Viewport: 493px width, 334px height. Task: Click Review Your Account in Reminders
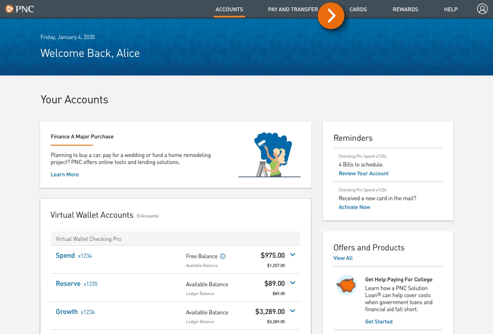(x=363, y=173)
